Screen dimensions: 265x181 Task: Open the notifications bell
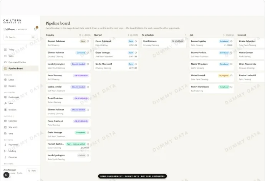click(x=35, y=29)
